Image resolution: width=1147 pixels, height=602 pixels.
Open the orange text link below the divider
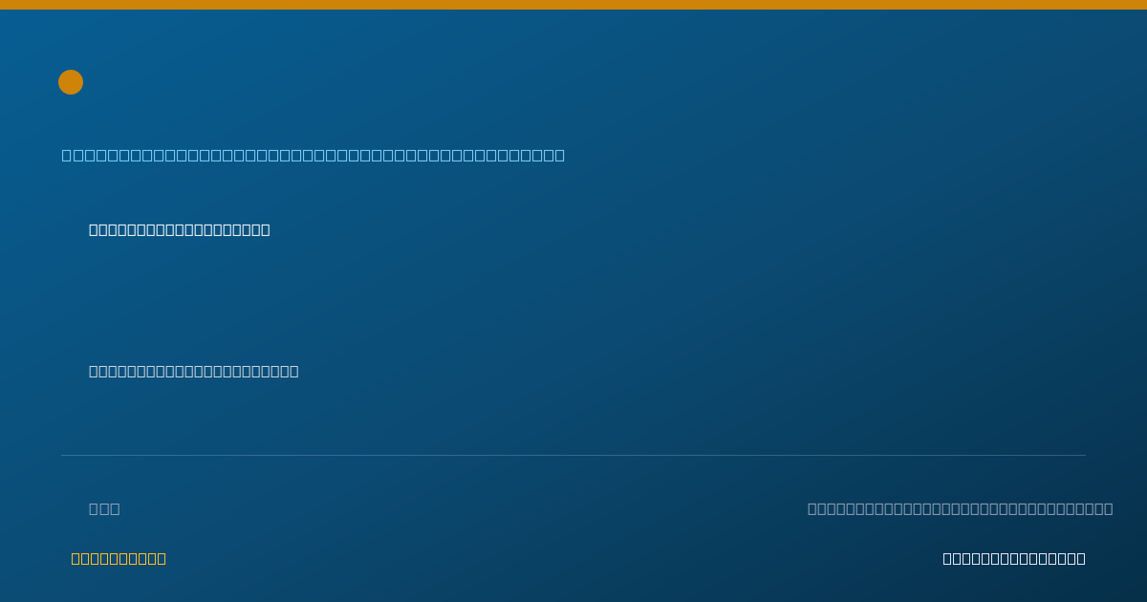[x=119, y=558]
